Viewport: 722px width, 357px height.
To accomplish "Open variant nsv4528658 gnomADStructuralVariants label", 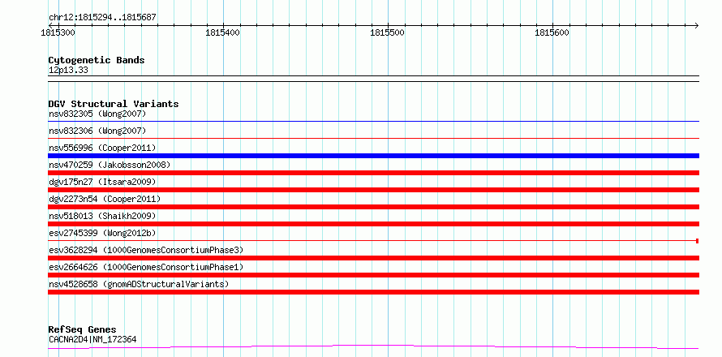I will pos(139,284).
